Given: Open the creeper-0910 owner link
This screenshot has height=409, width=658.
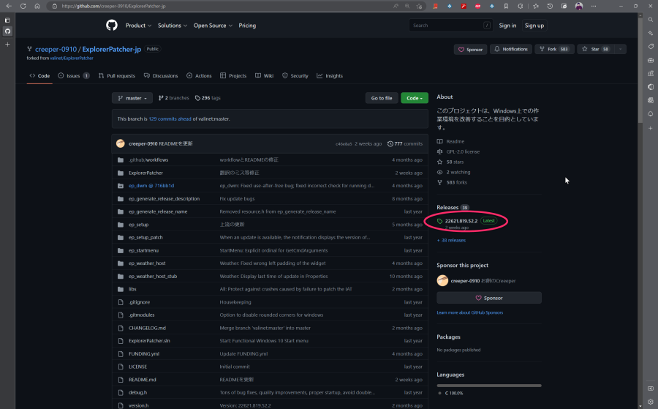Looking at the screenshot, I should tap(56, 49).
